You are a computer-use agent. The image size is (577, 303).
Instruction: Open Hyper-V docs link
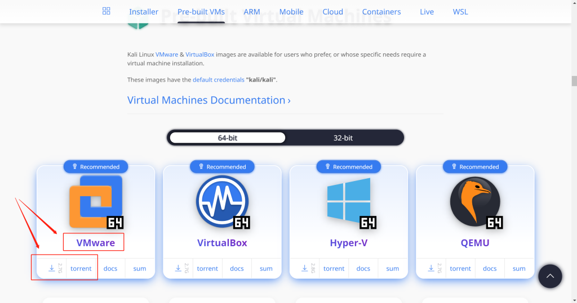363,269
